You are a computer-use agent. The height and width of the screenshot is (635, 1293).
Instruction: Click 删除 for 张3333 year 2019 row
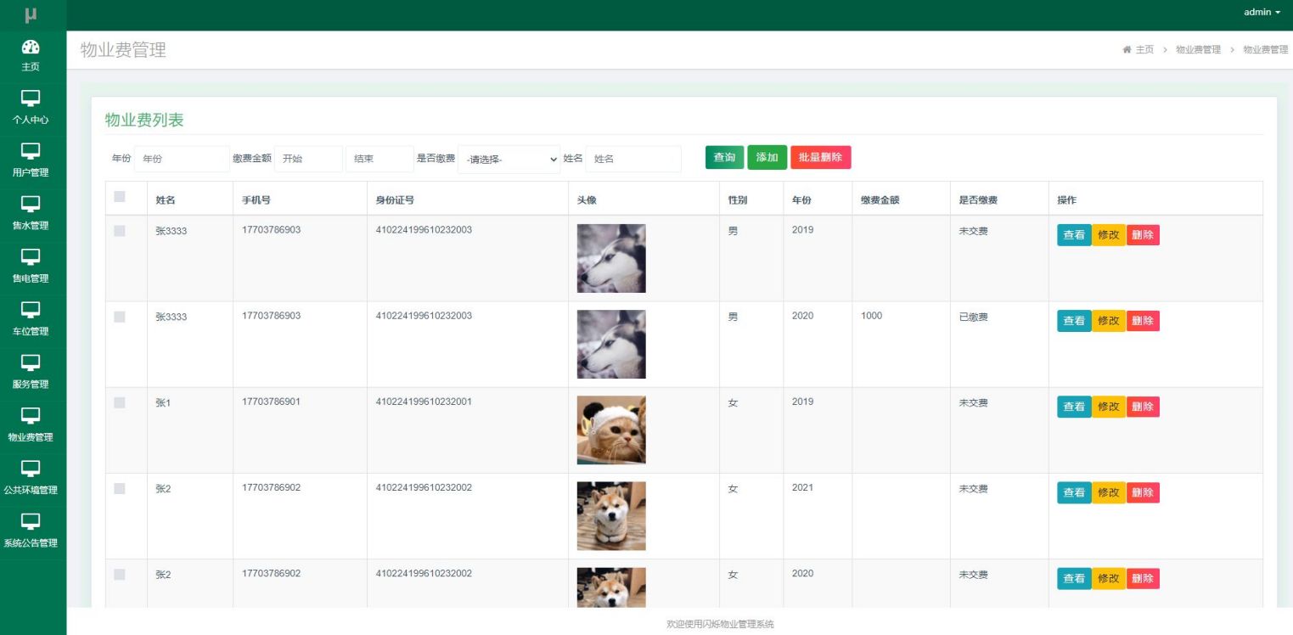click(x=1143, y=235)
